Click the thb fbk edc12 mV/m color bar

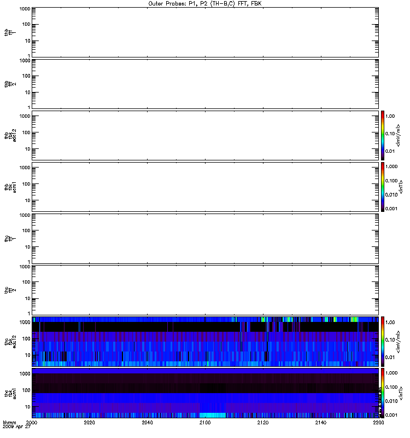(383, 135)
